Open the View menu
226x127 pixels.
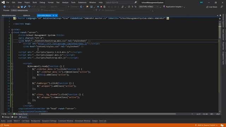(20, 2)
